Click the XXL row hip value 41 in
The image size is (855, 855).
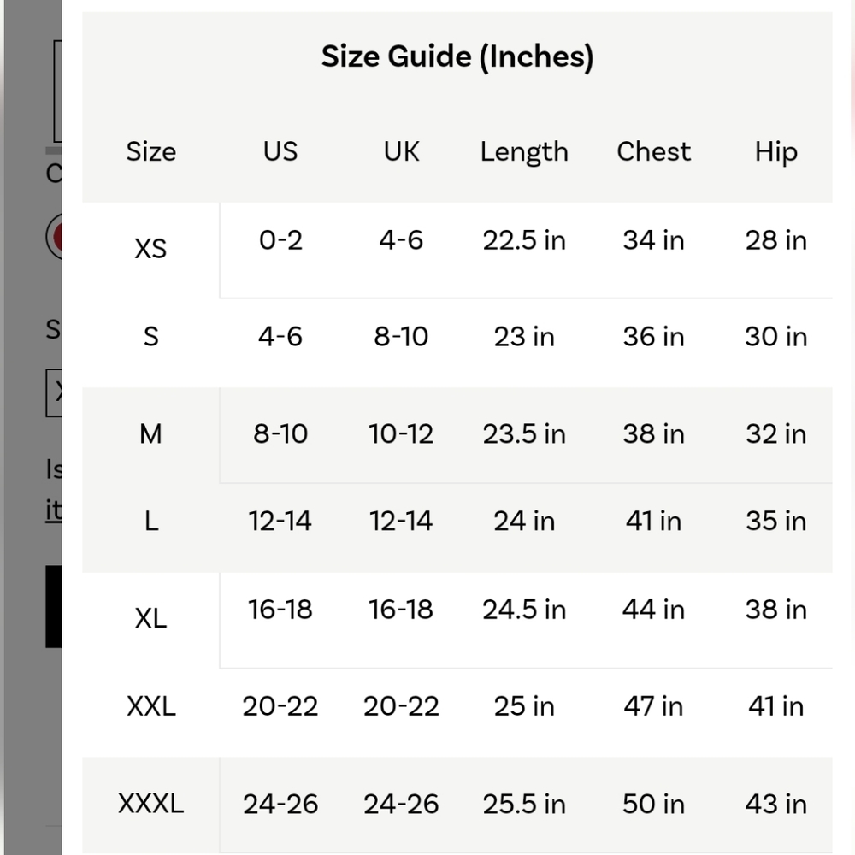click(x=776, y=706)
